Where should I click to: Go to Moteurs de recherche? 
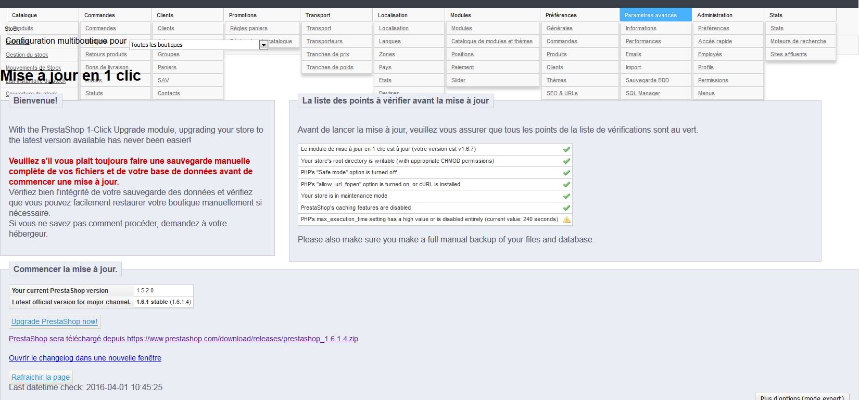798,41
